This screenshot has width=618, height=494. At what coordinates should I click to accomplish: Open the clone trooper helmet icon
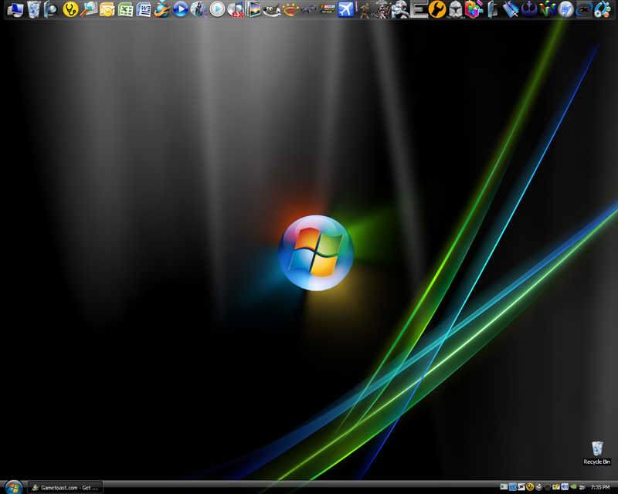[x=455, y=9]
